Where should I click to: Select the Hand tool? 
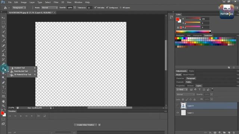[x=3, y=101]
